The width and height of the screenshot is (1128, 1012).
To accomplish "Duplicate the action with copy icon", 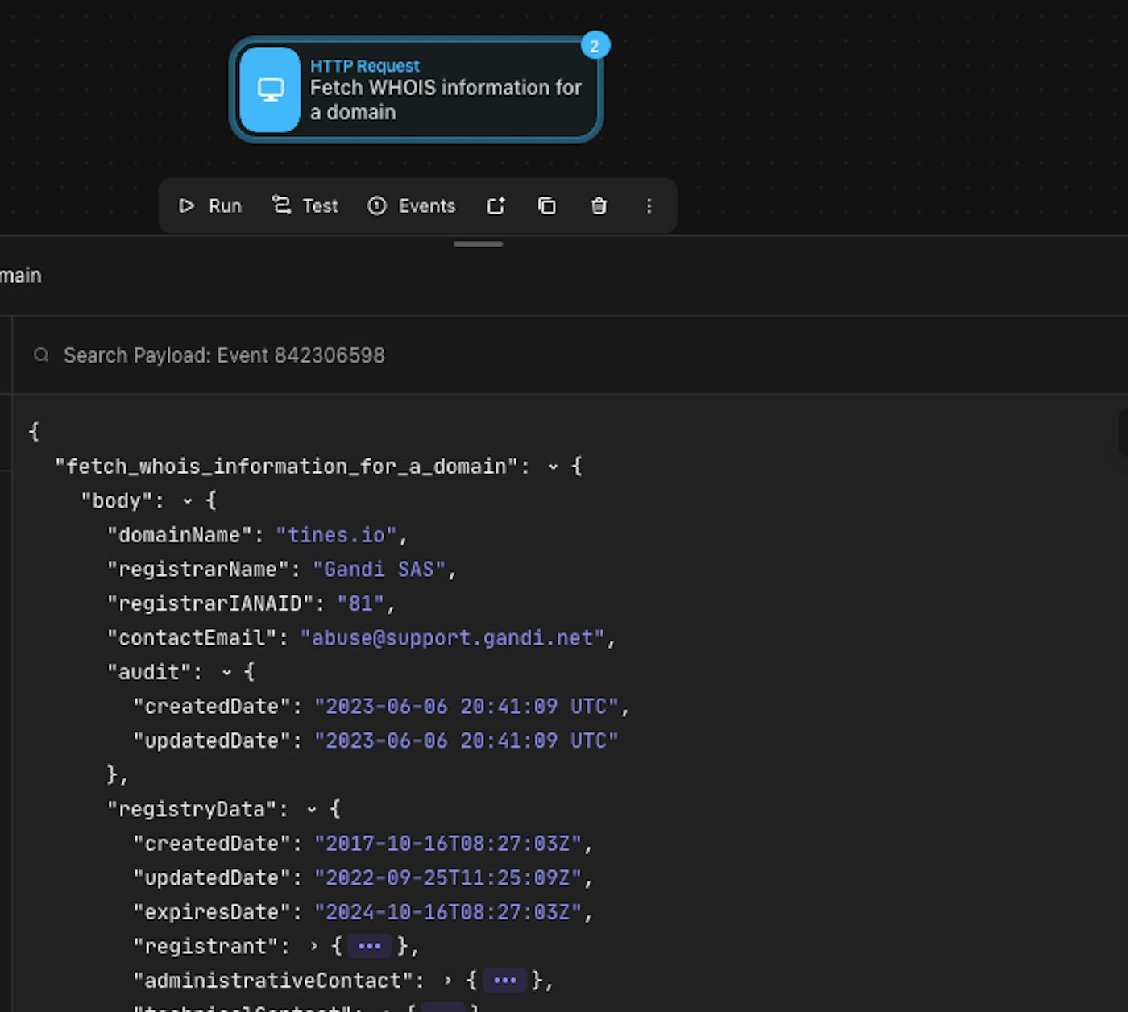I will point(547,206).
